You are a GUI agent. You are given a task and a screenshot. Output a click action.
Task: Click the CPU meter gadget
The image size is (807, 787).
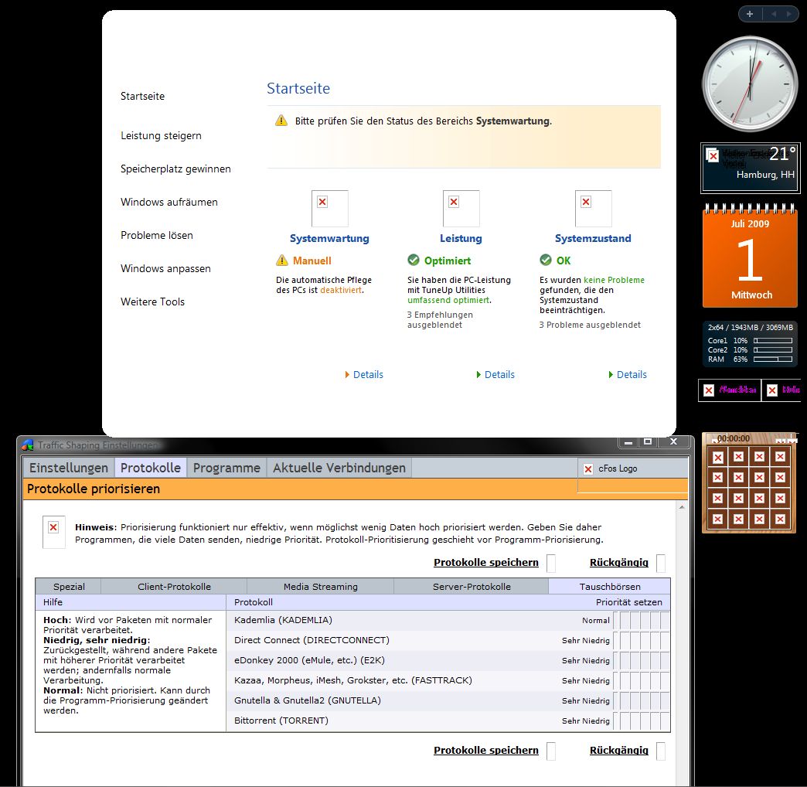click(750, 344)
